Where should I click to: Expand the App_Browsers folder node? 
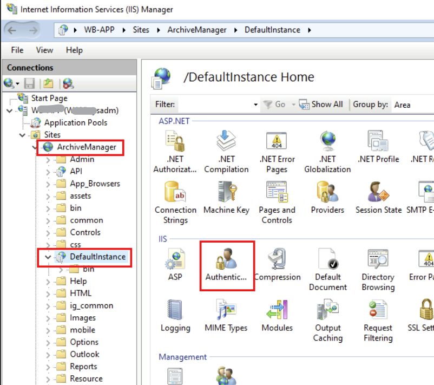pos(48,184)
